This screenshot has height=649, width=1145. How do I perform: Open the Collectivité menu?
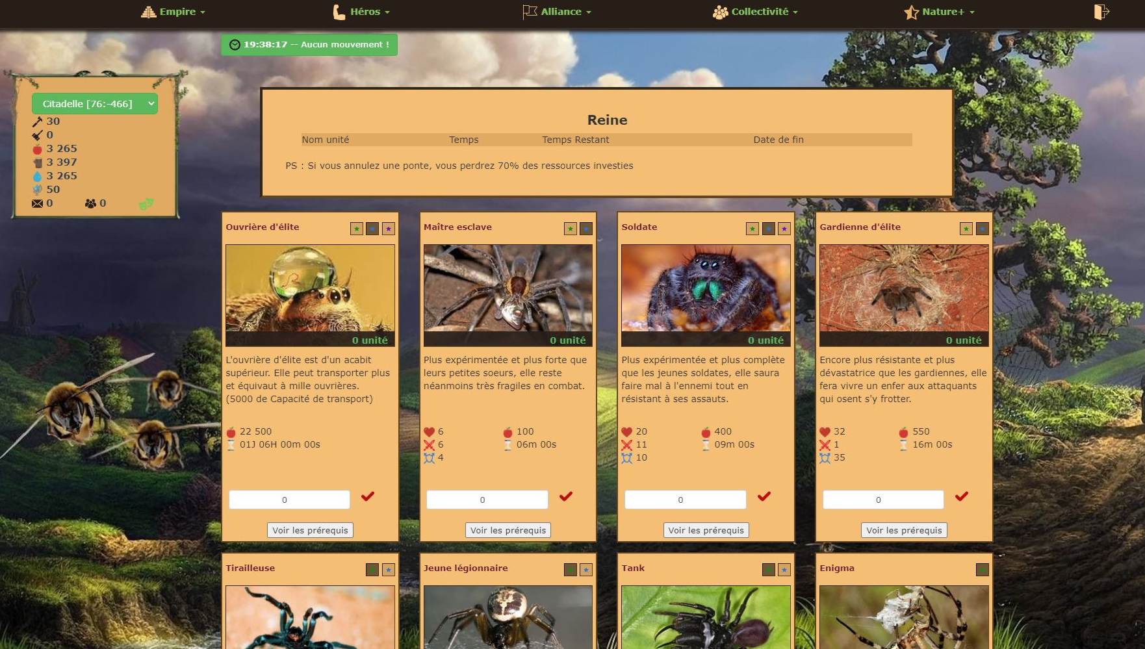pyautogui.click(x=755, y=12)
